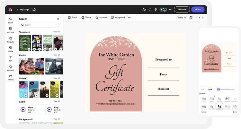Click the 'Amount' text on canvas
This screenshot has height=129, width=241.
point(163,89)
